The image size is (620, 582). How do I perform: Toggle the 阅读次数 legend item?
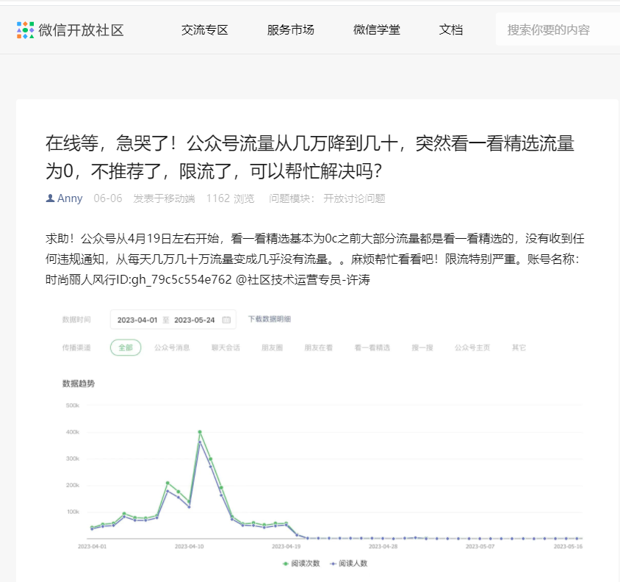(x=301, y=564)
